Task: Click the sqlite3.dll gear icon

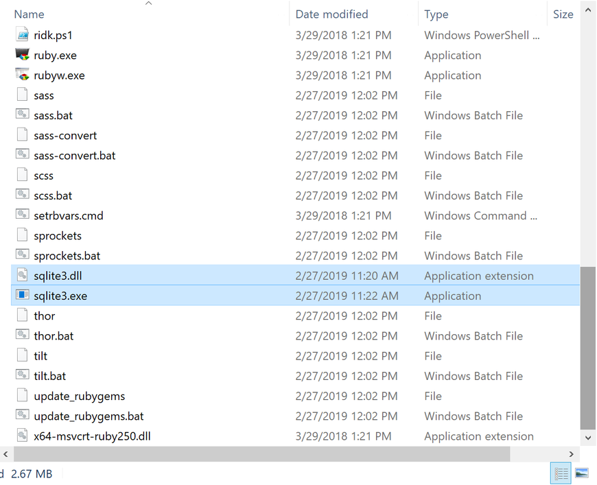Action: (x=23, y=275)
